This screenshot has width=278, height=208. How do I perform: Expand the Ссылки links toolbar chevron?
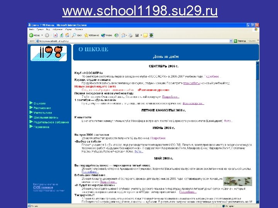(258, 41)
